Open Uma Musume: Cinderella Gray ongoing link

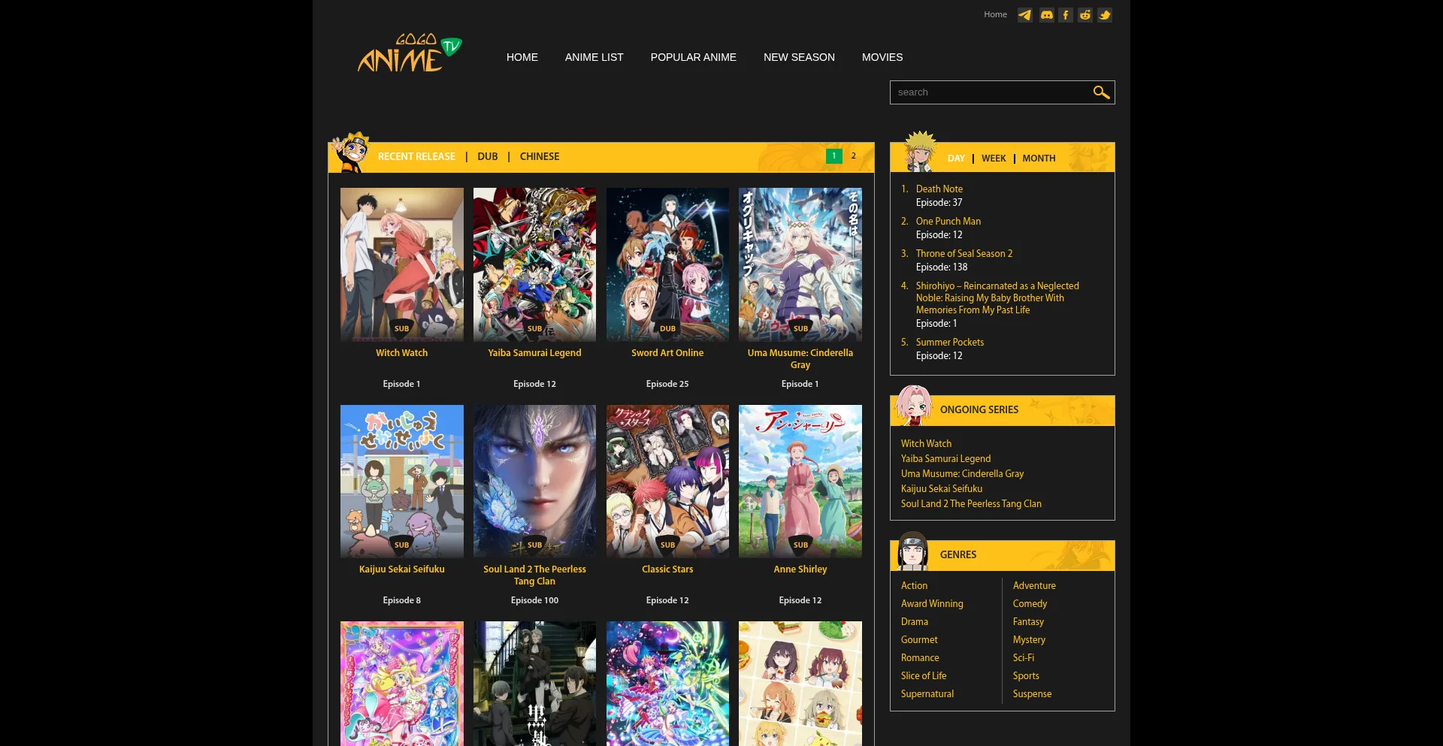[962, 474]
